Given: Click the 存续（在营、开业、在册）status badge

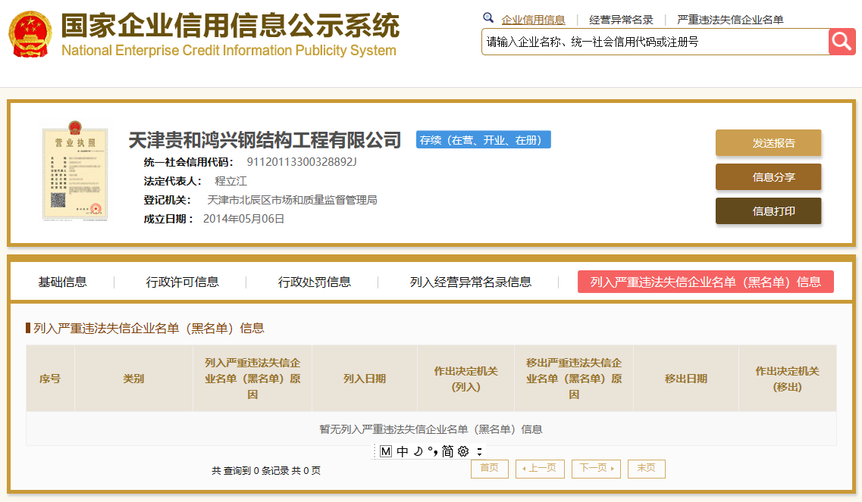Looking at the screenshot, I should 483,139.
